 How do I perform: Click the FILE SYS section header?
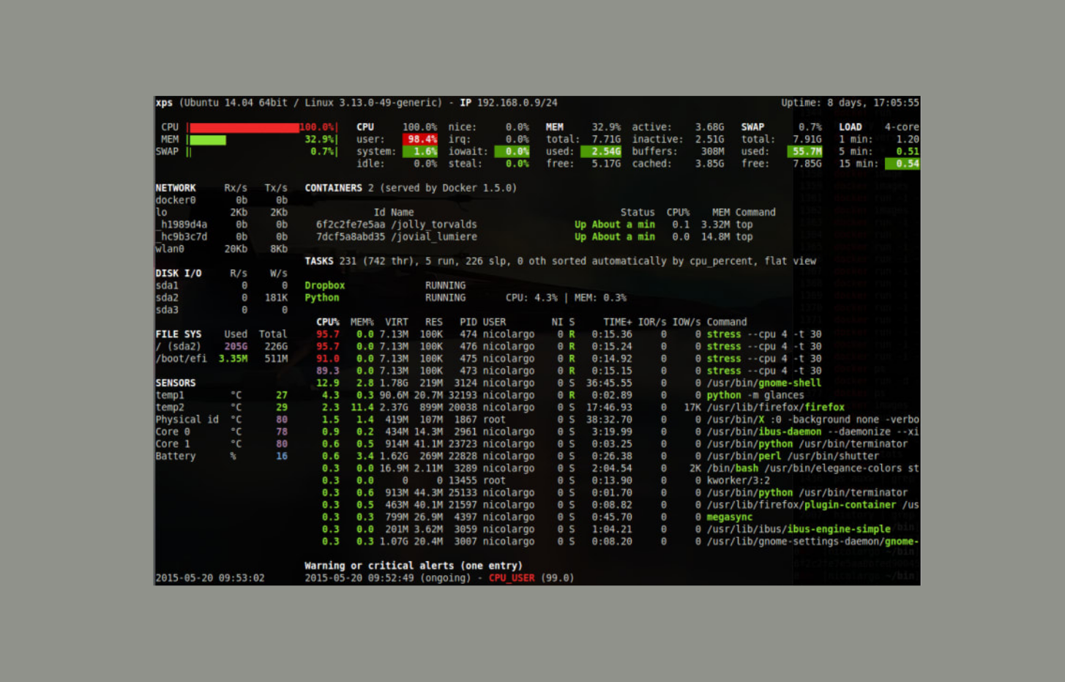pyautogui.click(x=178, y=334)
